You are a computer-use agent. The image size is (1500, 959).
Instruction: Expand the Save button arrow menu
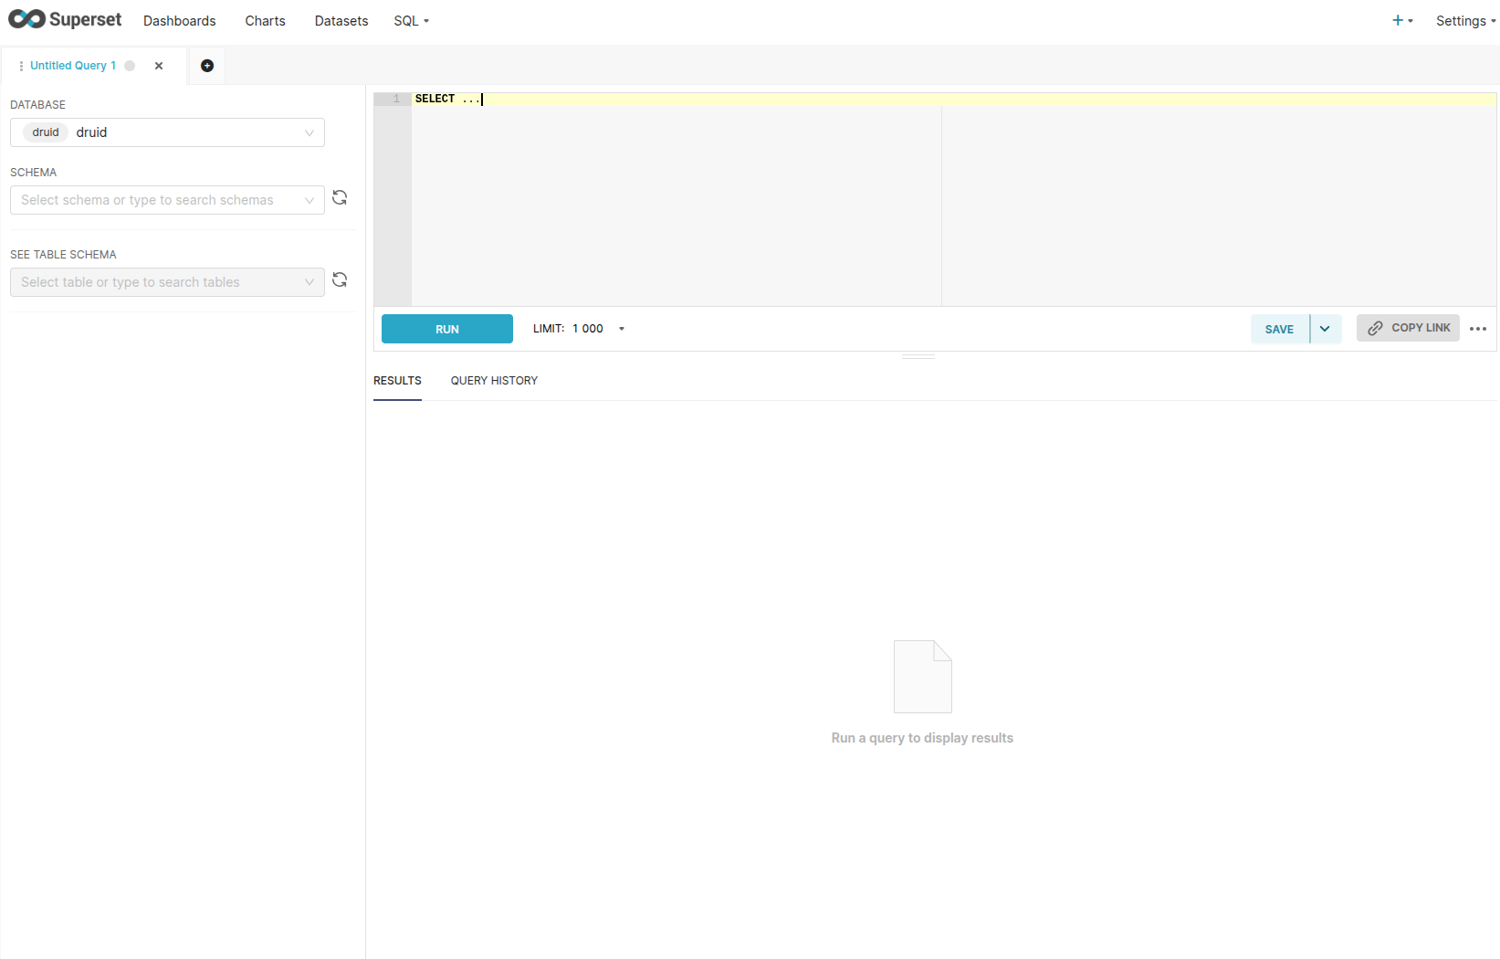click(1325, 329)
